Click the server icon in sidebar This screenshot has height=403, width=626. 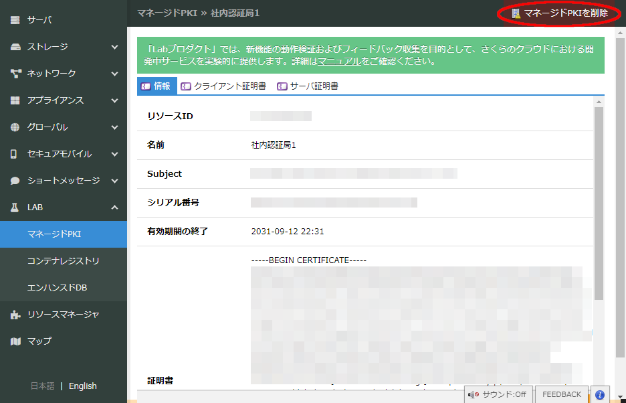point(15,20)
